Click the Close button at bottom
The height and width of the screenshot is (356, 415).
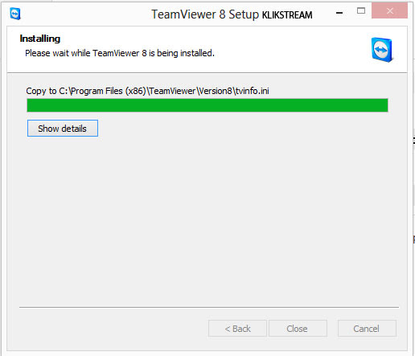[298, 329]
